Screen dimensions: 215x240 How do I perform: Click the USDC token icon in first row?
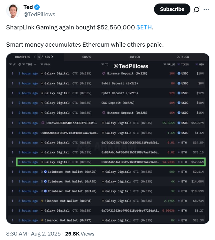click(x=179, y=74)
